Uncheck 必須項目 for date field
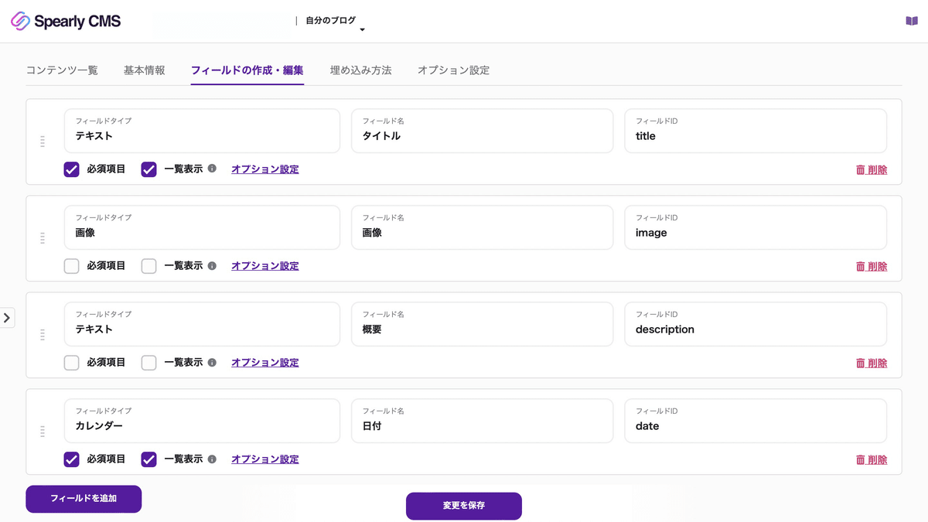Screen dimensions: 928x522 72,459
